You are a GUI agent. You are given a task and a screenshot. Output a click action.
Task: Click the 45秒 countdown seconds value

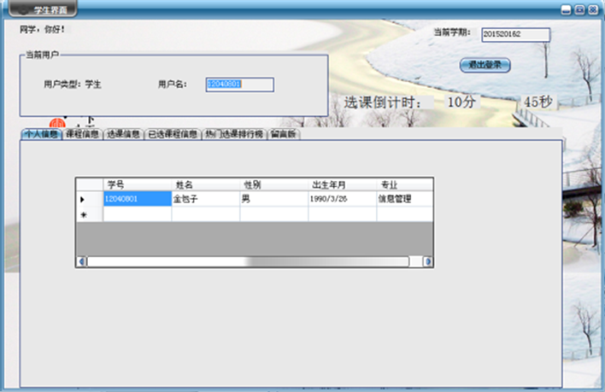coord(537,102)
